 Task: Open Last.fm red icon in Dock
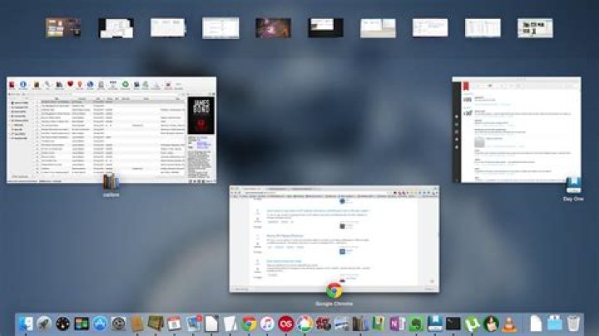click(285, 324)
